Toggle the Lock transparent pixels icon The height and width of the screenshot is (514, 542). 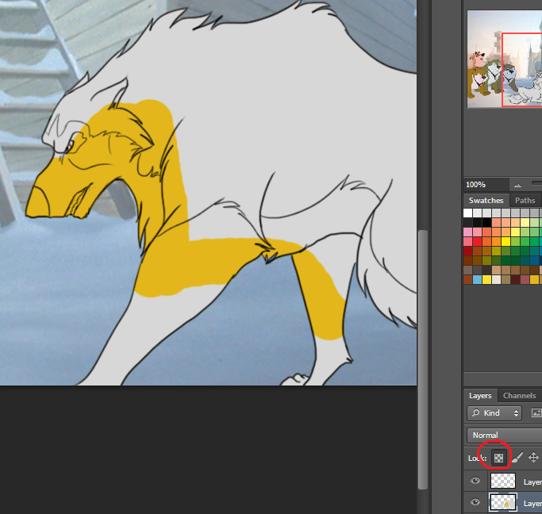498,458
